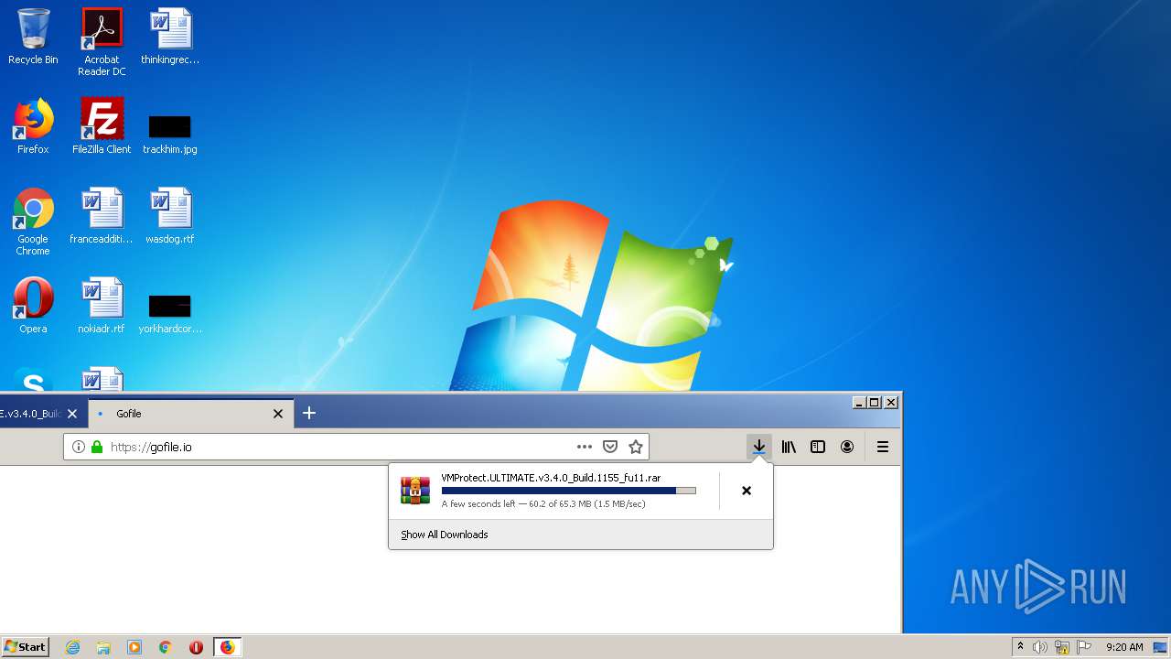The width and height of the screenshot is (1171, 659).
Task: Select the Opera desktop shortcut
Action: pyautogui.click(x=33, y=306)
